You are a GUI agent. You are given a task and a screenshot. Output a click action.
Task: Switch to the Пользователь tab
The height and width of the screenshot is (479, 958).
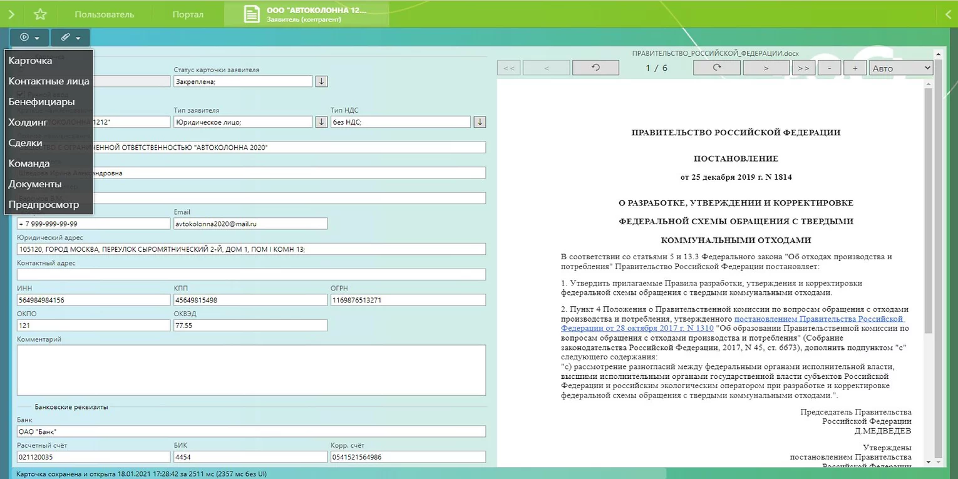[104, 14]
